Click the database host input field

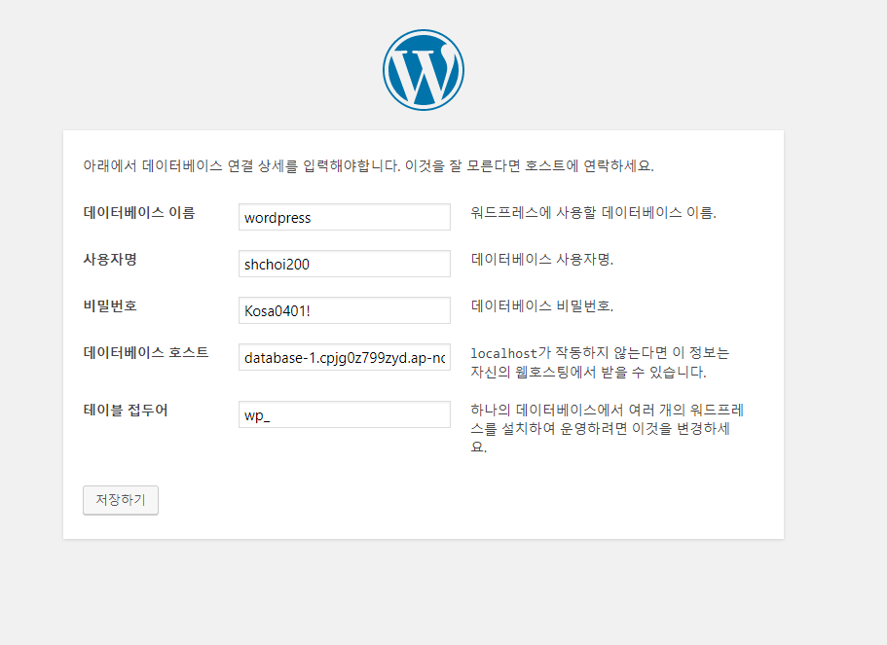[x=345, y=357]
